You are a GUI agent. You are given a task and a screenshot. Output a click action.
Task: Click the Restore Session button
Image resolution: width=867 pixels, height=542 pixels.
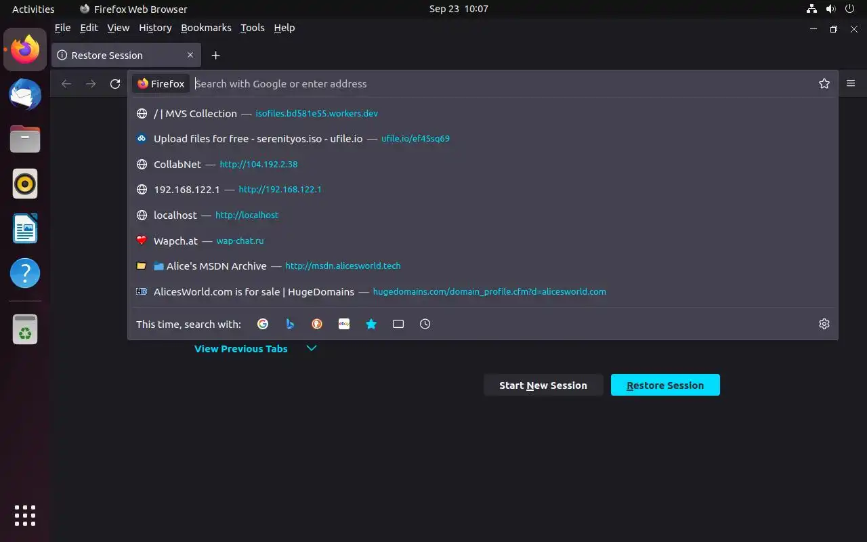click(x=665, y=385)
